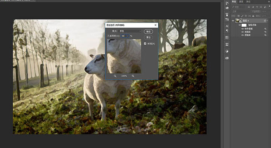Open the Paragraph panel icon
The height and width of the screenshot is (148, 271).
[227, 31]
